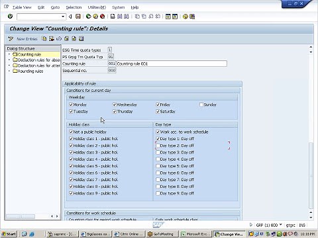Switch to Citrix Online taskbar button
The width and height of the screenshot is (318, 238).
(x=129, y=234)
